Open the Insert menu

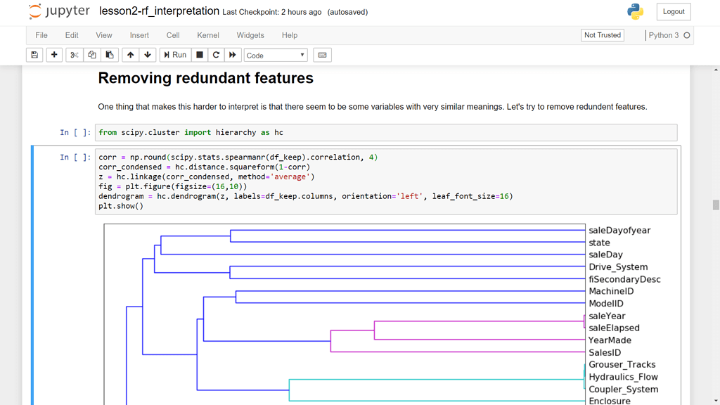[139, 35]
